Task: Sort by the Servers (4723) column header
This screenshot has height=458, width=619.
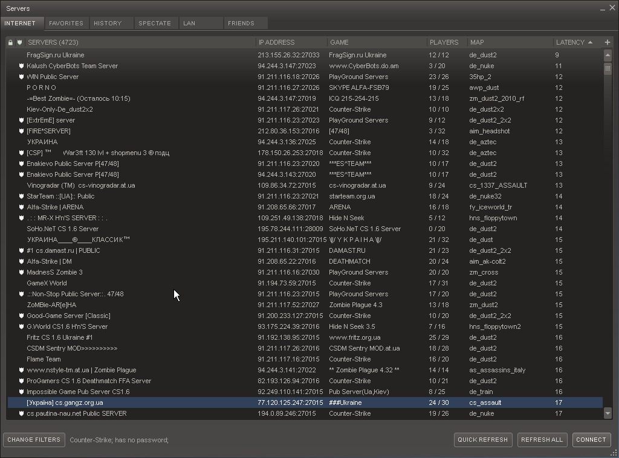Action: pyautogui.click(x=140, y=42)
